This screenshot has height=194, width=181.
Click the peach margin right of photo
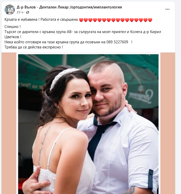coord(167,123)
